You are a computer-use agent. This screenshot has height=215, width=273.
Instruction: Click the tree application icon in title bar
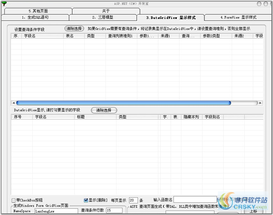click(x=4, y=3)
